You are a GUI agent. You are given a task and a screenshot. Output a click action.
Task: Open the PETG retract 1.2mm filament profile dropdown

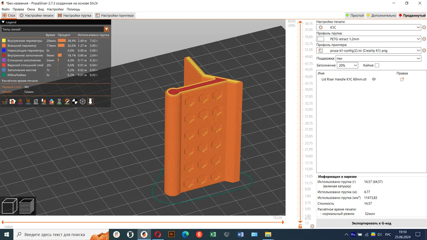(x=367, y=39)
